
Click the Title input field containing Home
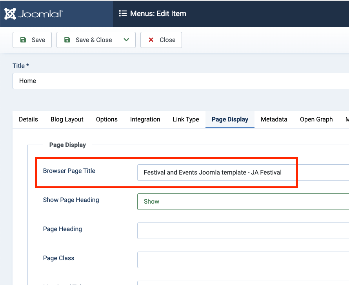tap(180, 81)
